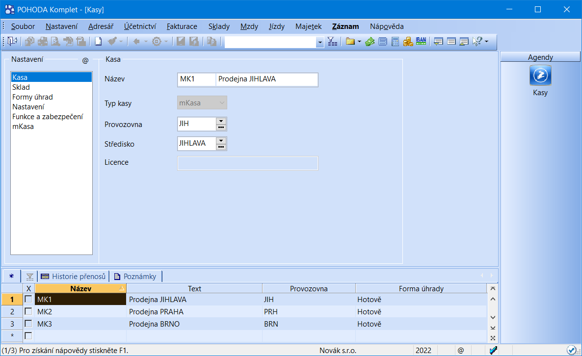The width and height of the screenshot is (582, 356).
Task: Click the wide blue calculator toolbar icon
Action: tap(383, 41)
